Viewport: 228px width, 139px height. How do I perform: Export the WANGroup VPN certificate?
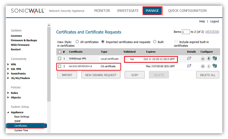[x=209, y=59]
